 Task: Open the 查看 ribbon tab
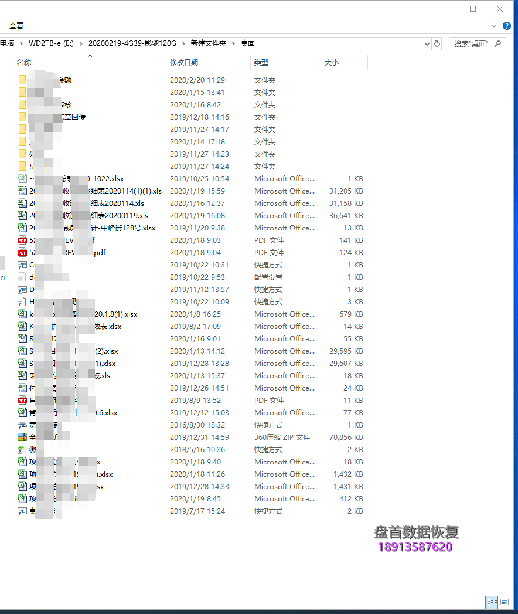tap(16, 26)
